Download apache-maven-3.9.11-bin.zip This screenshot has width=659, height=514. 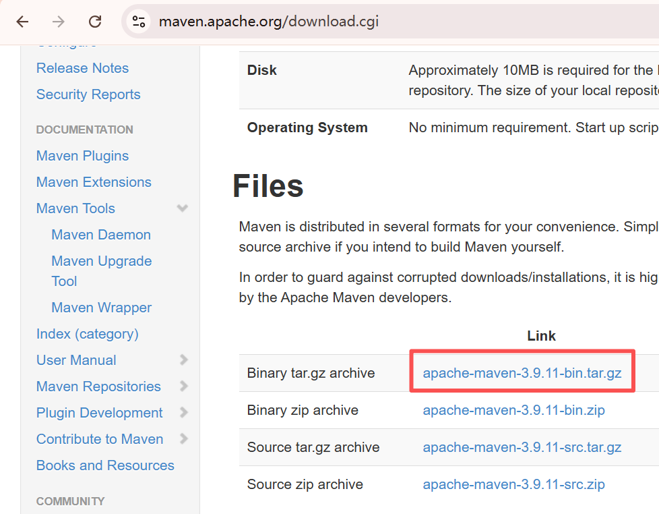click(x=513, y=410)
